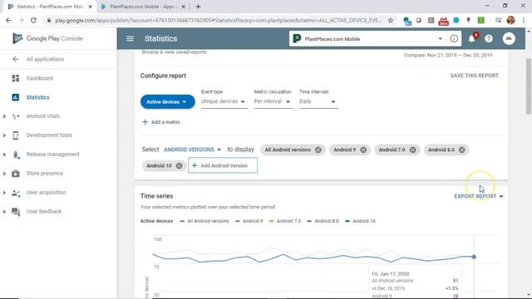Click the Android vitals pulse icon
Image resolution: width=532 pixels, height=299 pixels.
[16, 116]
